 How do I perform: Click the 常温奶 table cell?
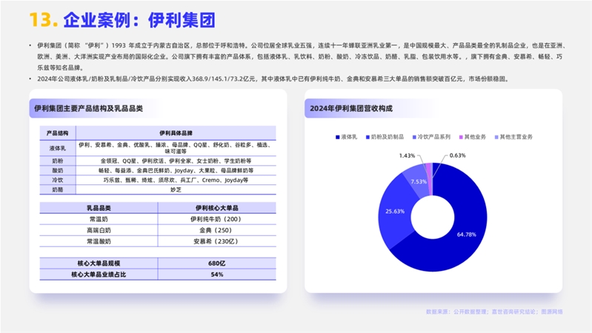point(99,219)
